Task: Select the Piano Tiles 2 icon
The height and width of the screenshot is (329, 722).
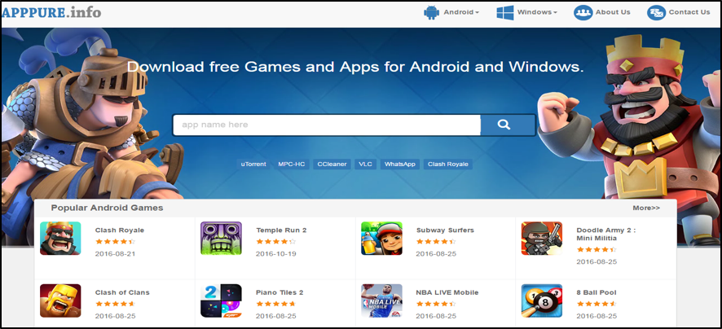Action: (221, 300)
